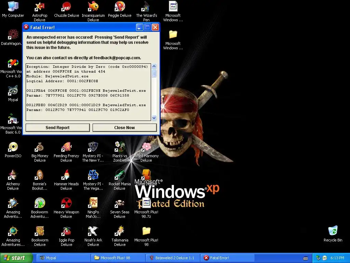350x263 pixels.
Task: Click the disc tray icon beside clock
Action: click(325, 258)
